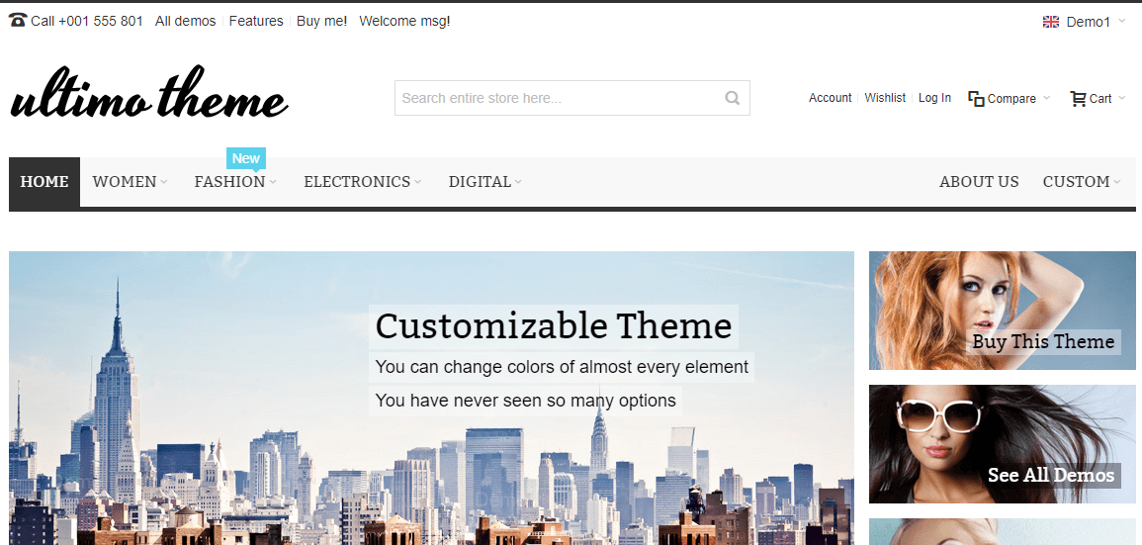
Task: Click the Buy This Theme banner
Action: tap(1002, 311)
